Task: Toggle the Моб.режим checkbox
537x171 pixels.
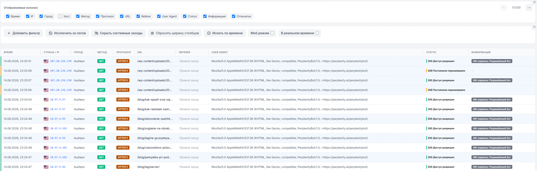Action: pos(272,33)
